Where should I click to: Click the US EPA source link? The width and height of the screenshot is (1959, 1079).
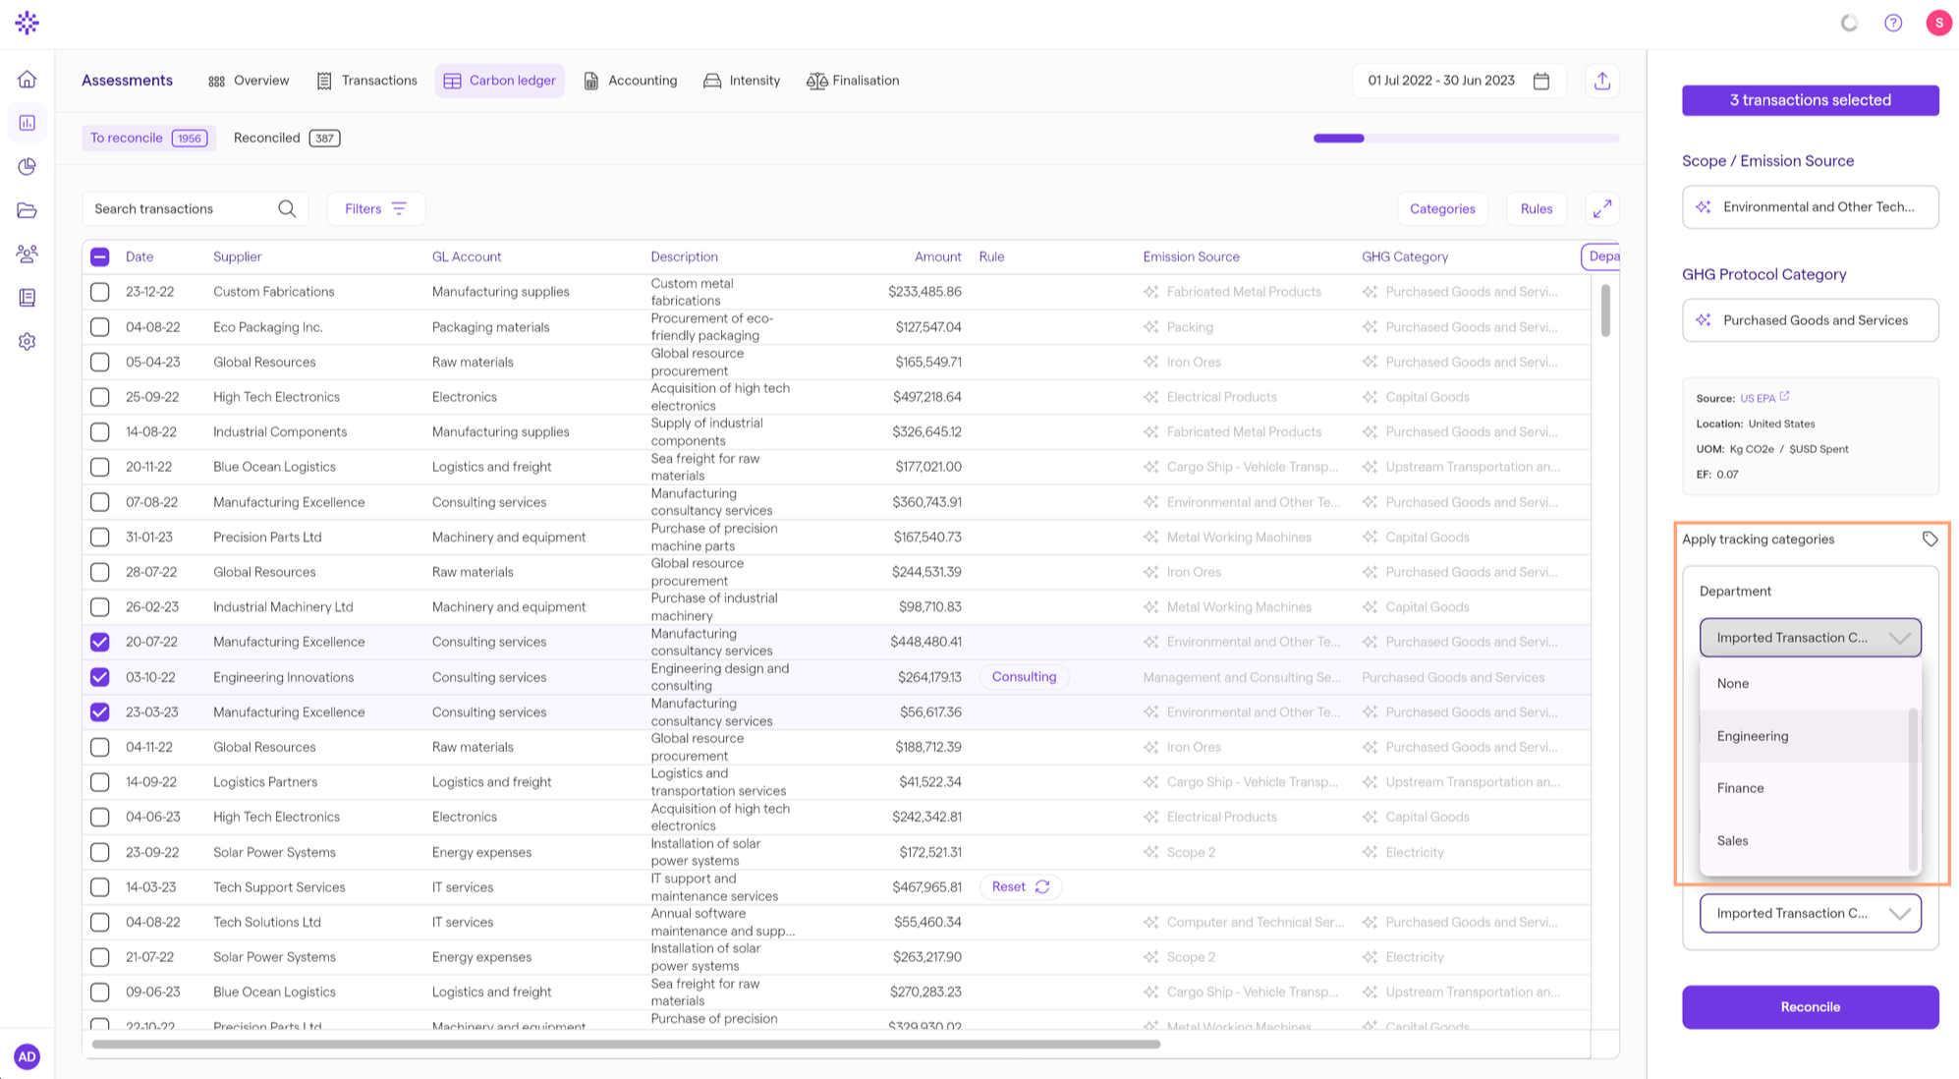(x=1758, y=398)
